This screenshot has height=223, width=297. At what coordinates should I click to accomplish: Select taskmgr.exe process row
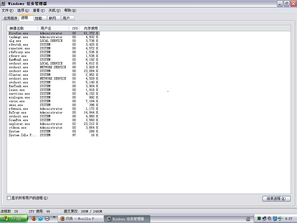[x=54, y=37]
